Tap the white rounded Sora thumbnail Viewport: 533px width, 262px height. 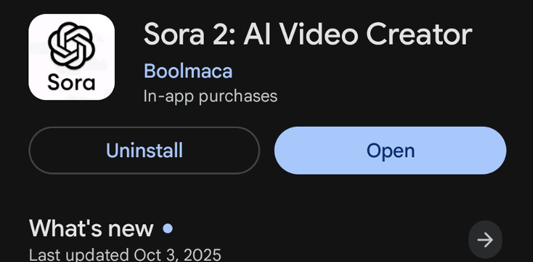(x=72, y=57)
